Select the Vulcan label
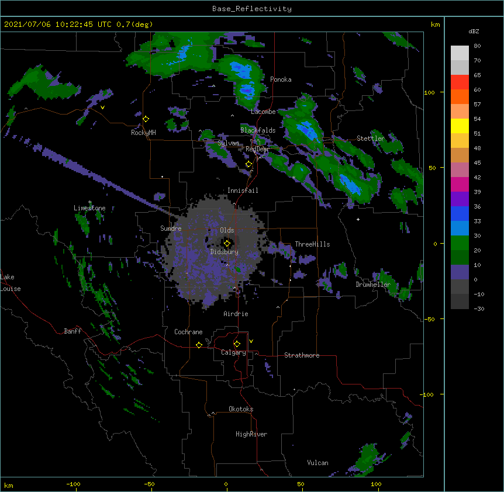The image size is (504, 492). click(x=317, y=463)
